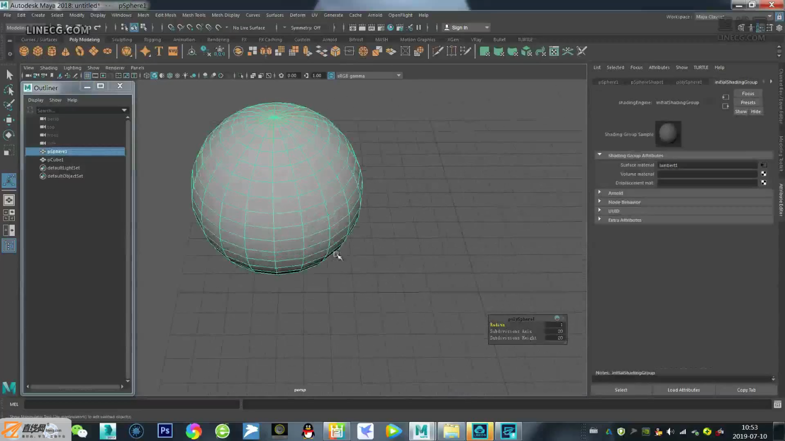Click the Type text tool shelf icon
The height and width of the screenshot is (441, 785).
coord(159,51)
